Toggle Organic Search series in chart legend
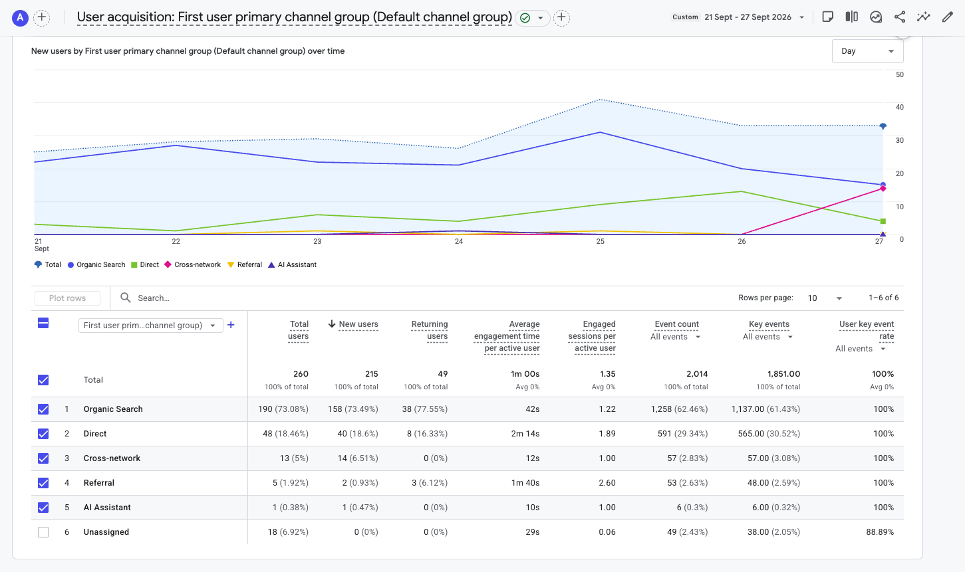 coord(96,264)
